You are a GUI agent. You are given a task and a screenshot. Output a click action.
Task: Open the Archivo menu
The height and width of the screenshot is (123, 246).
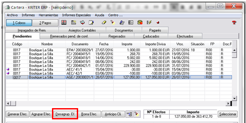(x=12, y=15)
